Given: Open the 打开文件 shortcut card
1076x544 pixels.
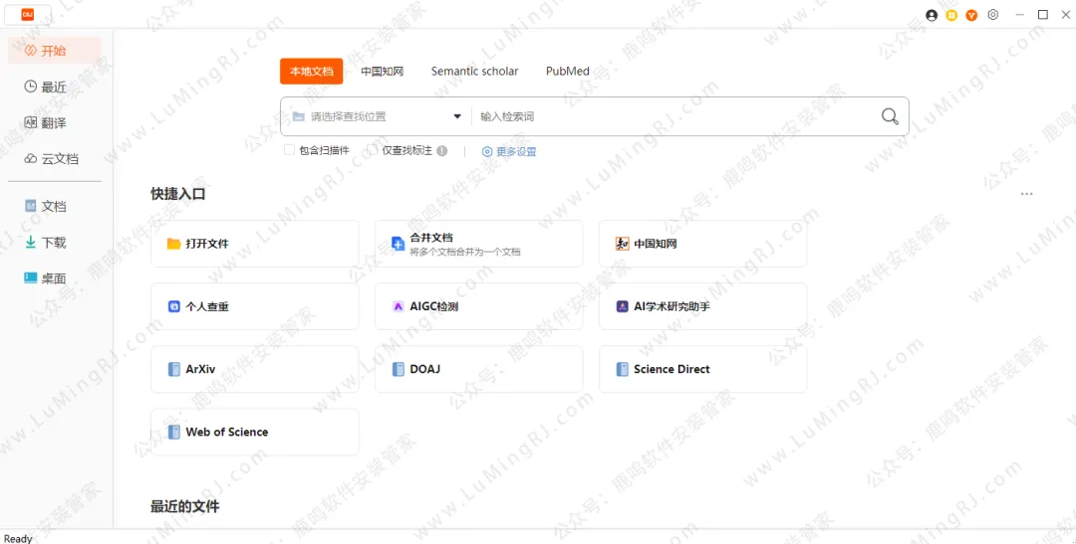Looking at the screenshot, I should pyautogui.click(x=255, y=244).
